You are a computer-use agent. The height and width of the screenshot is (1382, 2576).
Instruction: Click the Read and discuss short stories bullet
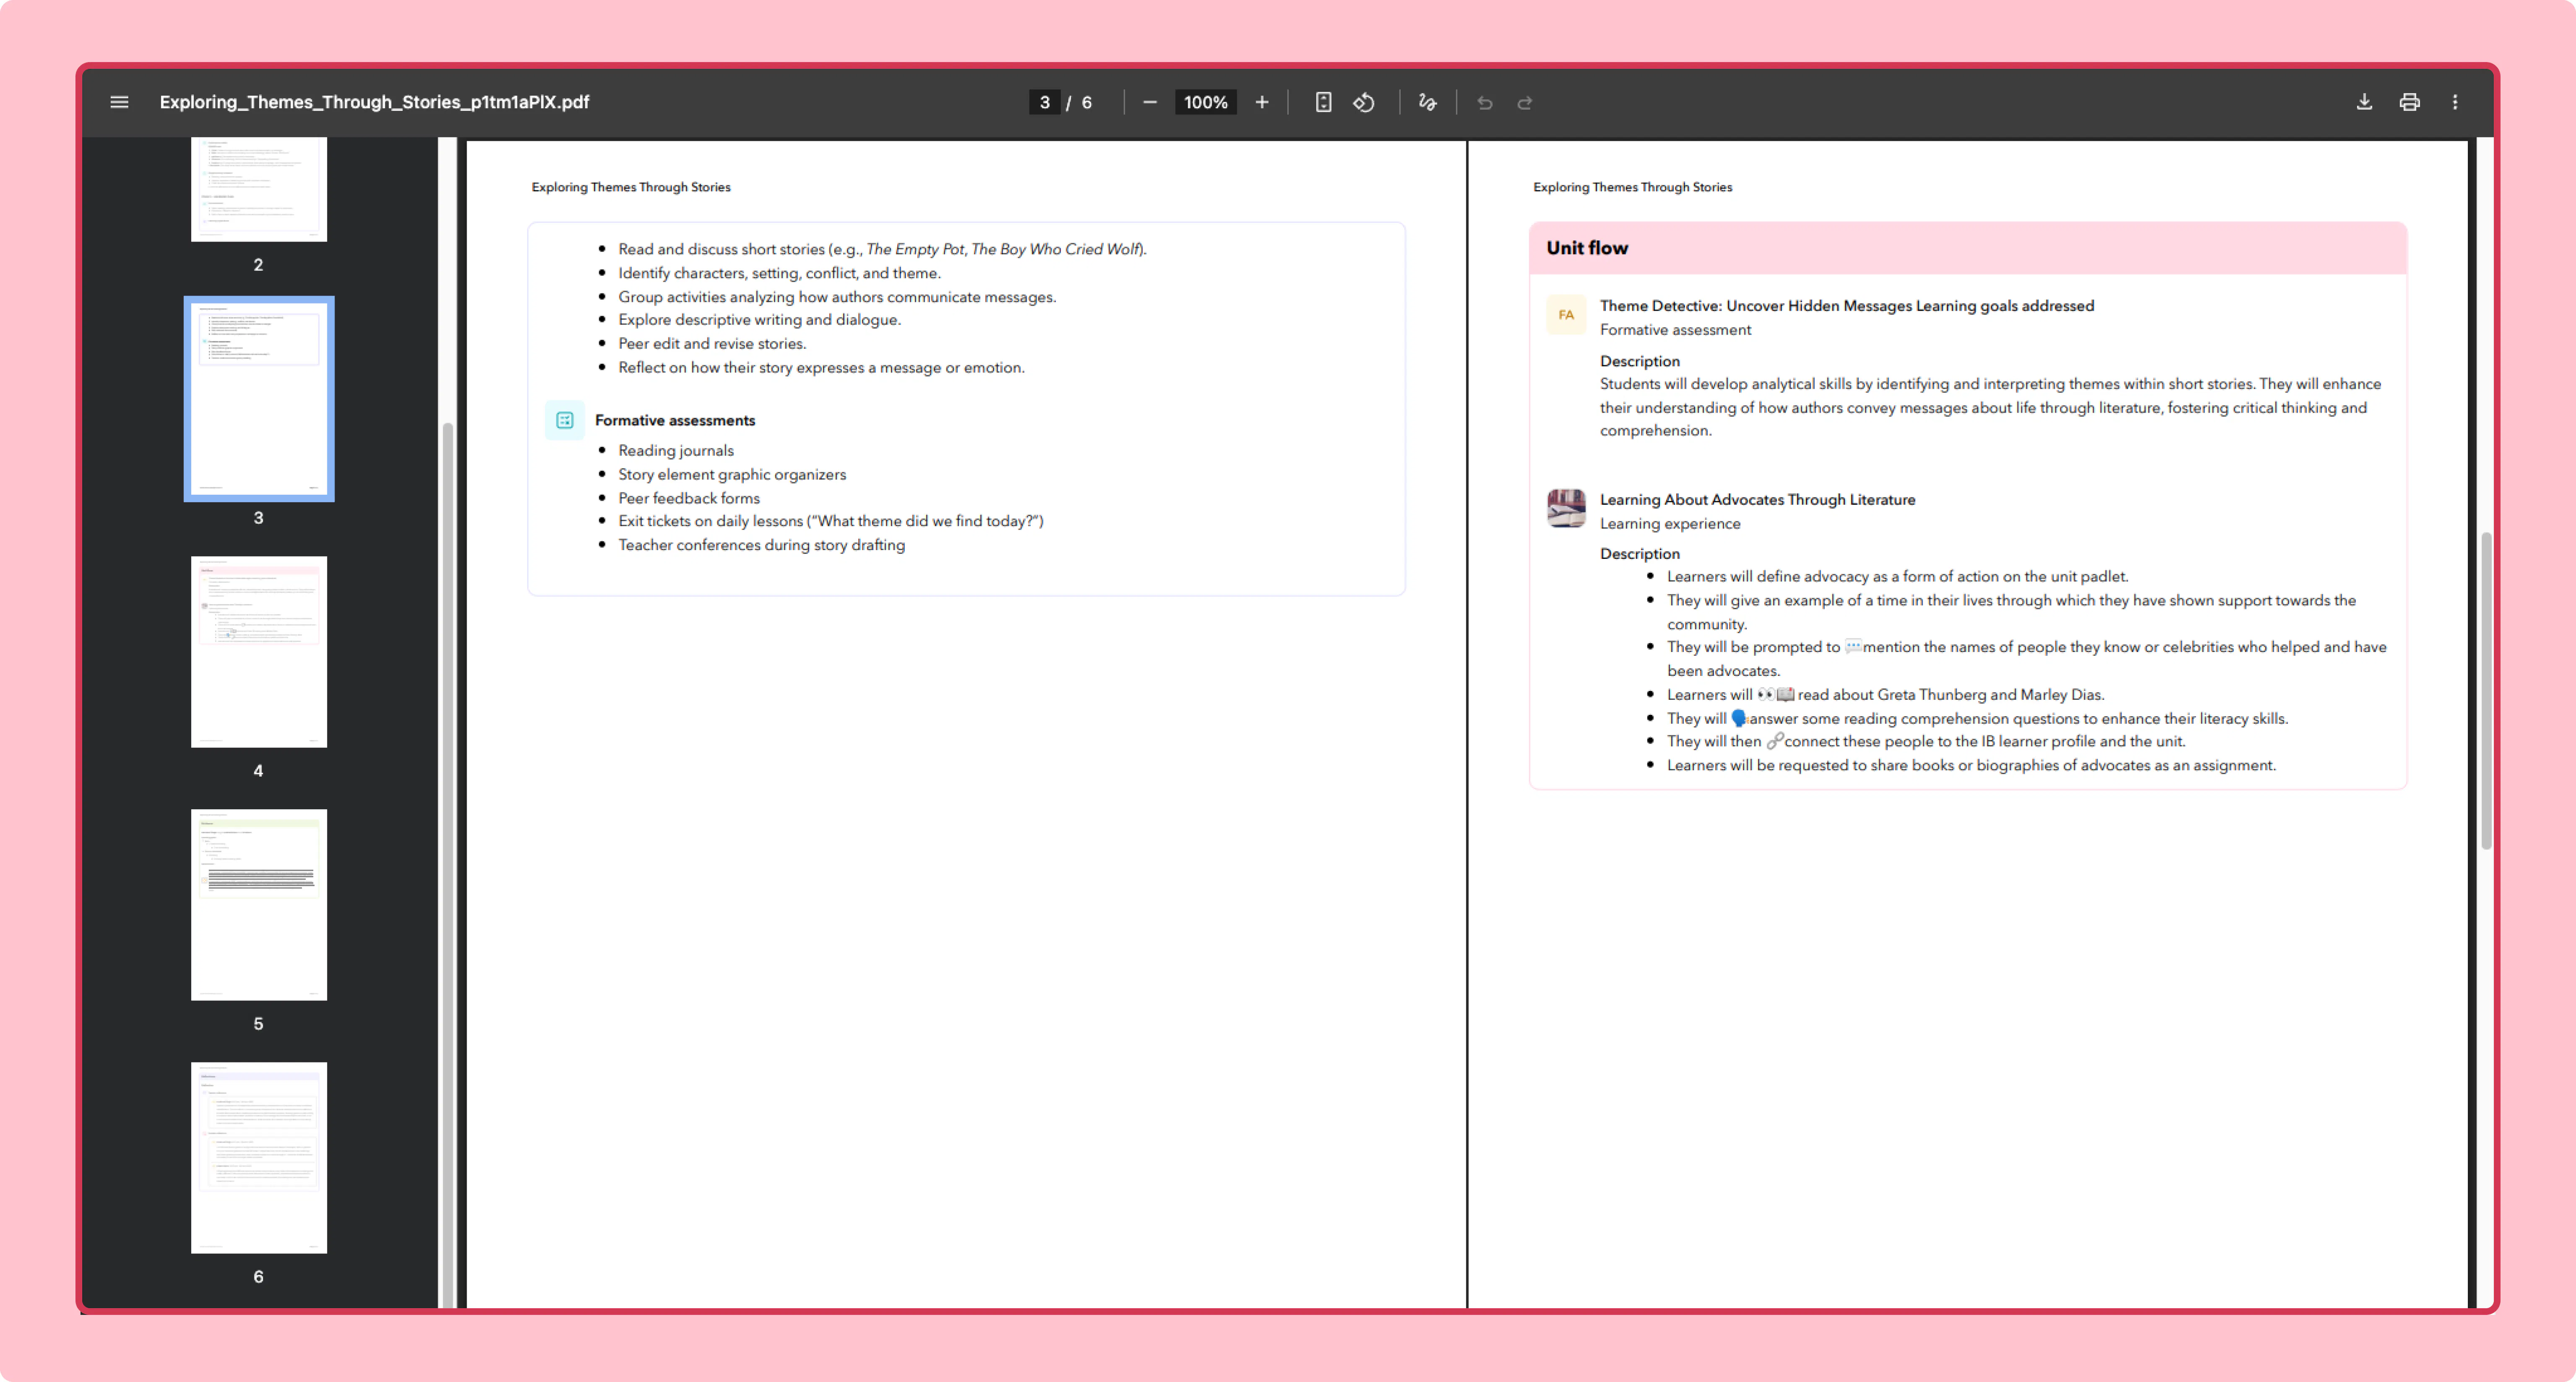[x=883, y=249]
